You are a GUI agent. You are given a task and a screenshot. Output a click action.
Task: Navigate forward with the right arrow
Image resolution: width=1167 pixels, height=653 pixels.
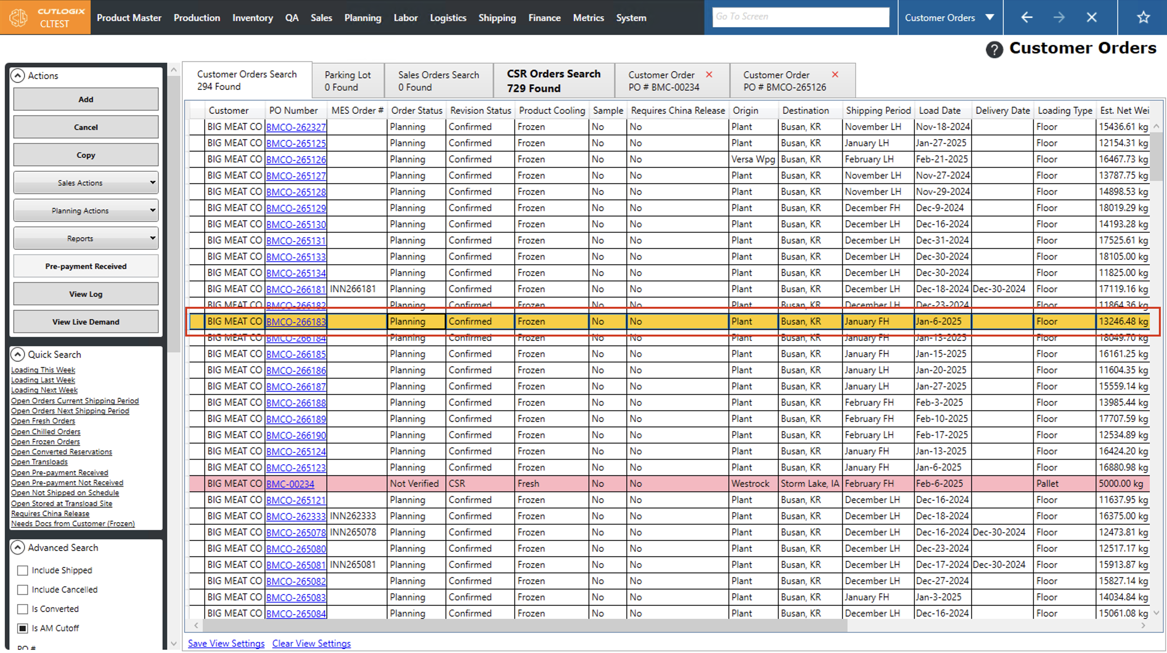1059,18
